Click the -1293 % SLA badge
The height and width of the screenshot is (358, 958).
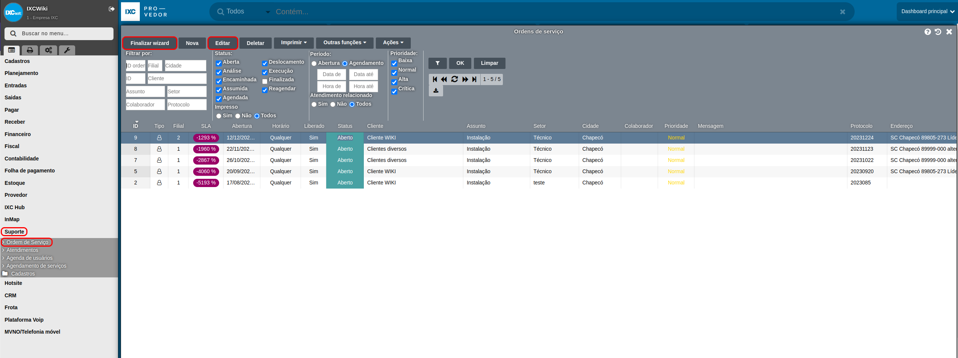(x=206, y=138)
